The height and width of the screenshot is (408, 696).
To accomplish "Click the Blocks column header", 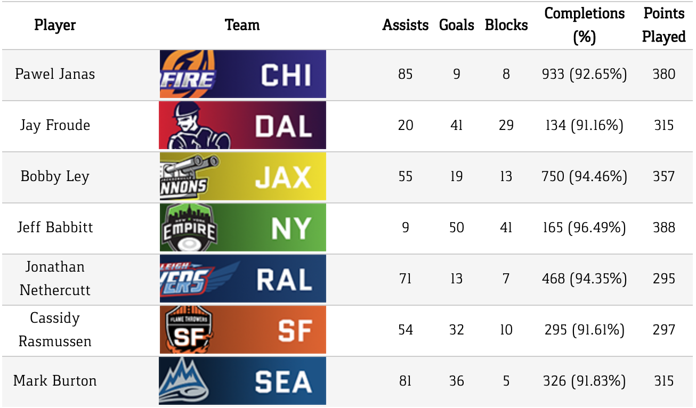I will [x=506, y=25].
